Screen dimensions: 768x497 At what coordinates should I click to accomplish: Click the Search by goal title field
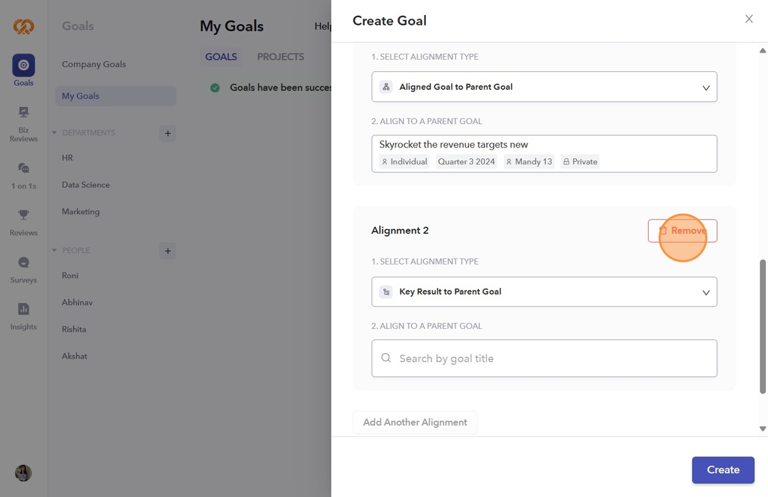click(544, 359)
